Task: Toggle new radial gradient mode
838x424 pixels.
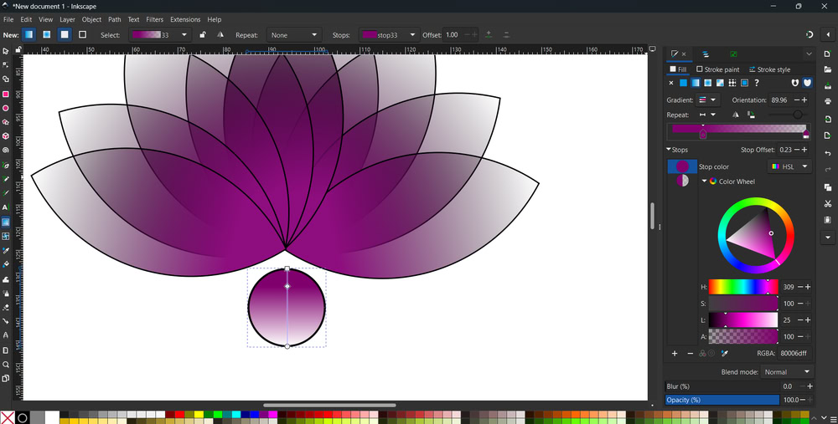Action: 47,35
